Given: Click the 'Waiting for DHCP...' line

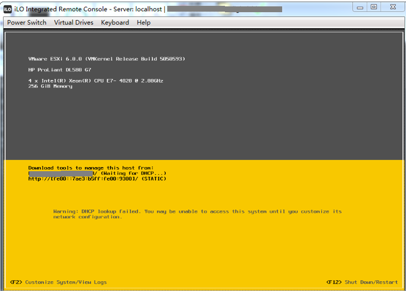Looking at the screenshot, I should [x=97, y=173].
